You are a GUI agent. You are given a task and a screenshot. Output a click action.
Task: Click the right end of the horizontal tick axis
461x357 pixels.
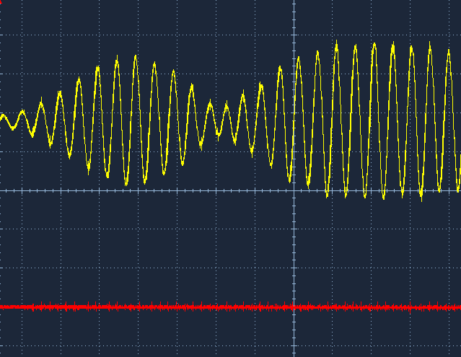pyautogui.click(x=459, y=190)
